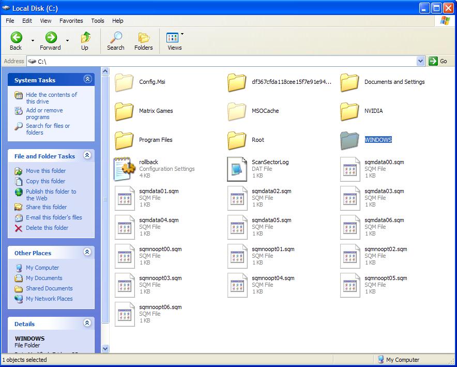Open the Edit menu
457x367 pixels.
27,21
